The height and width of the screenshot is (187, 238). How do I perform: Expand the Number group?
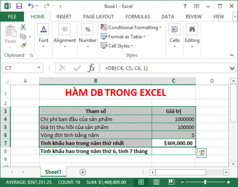(x=87, y=36)
